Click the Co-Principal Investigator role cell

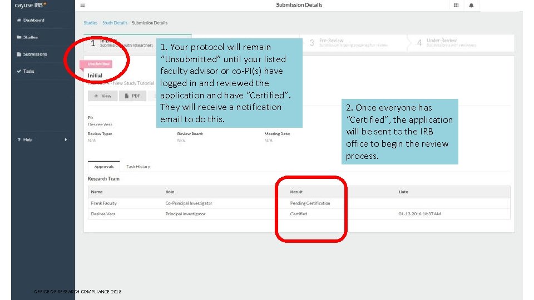[x=189, y=203]
